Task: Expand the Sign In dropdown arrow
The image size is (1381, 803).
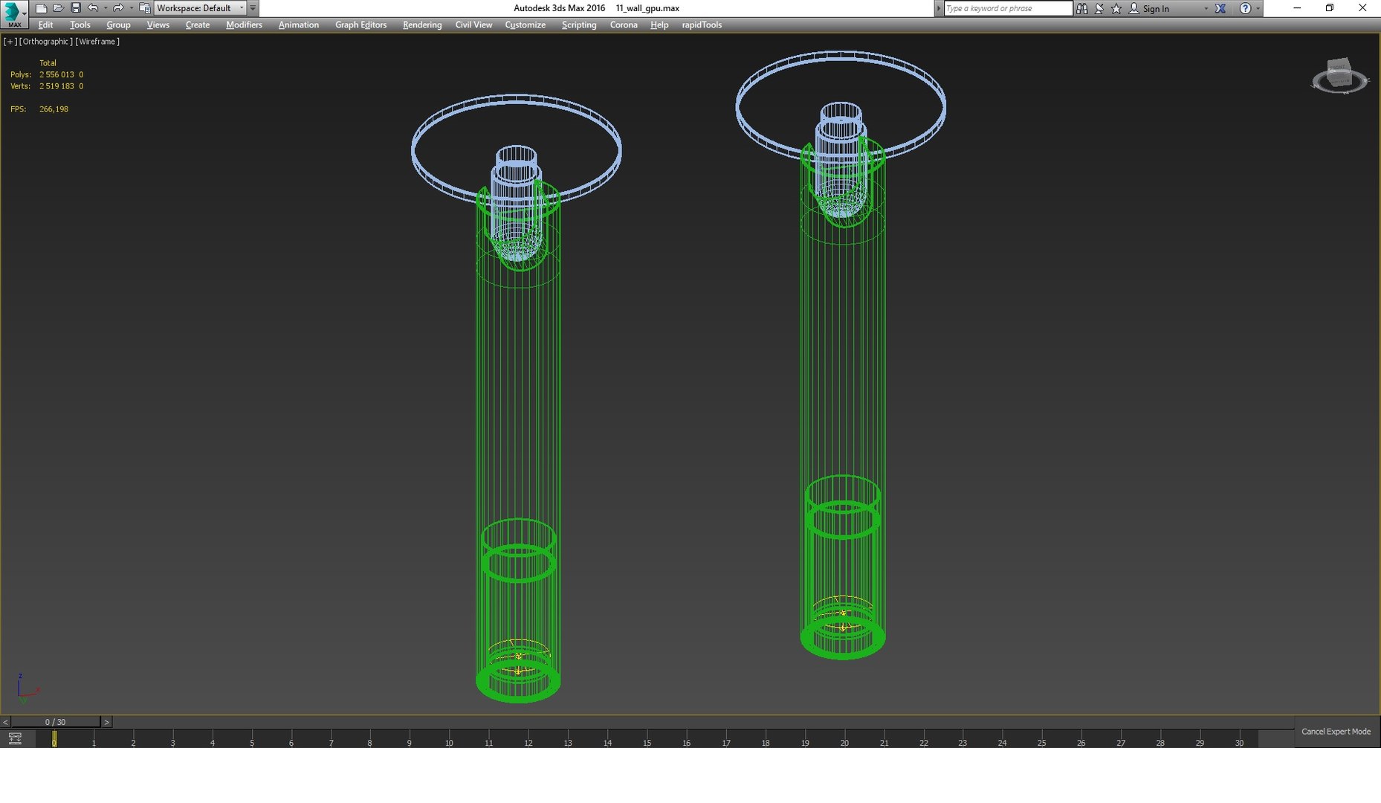Action: click(x=1206, y=8)
